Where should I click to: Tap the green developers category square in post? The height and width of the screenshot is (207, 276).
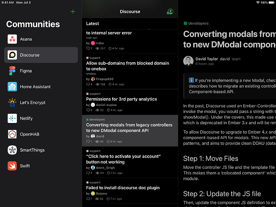[x=185, y=23]
